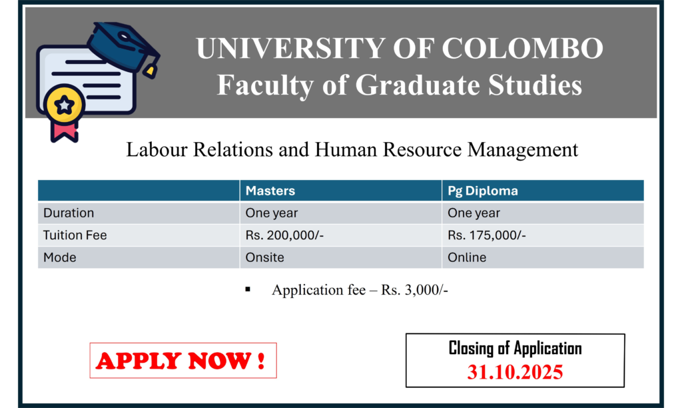Select the Pg Diploma column header
The width and height of the screenshot is (682, 408).
(483, 191)
